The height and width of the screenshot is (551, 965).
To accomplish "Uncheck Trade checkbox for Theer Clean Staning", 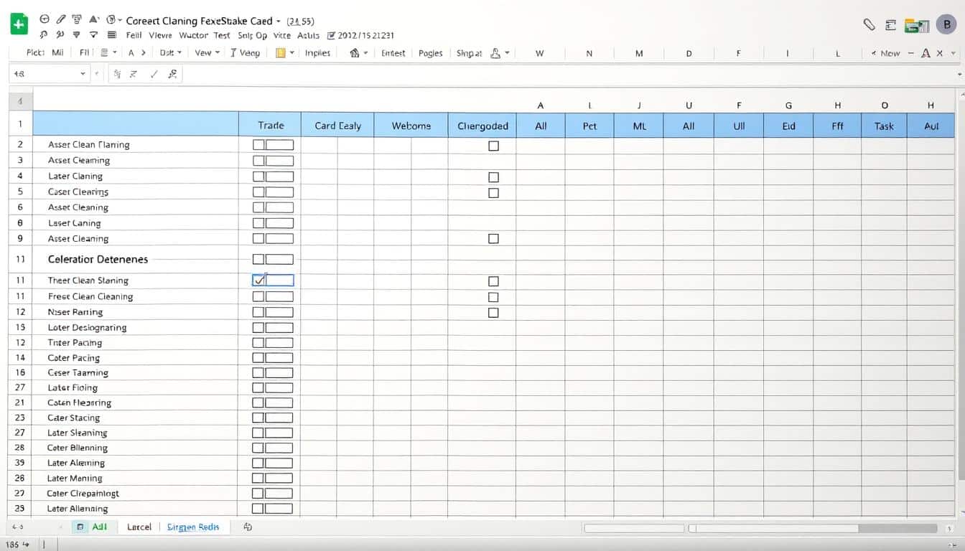I will (x=259, y=281).
